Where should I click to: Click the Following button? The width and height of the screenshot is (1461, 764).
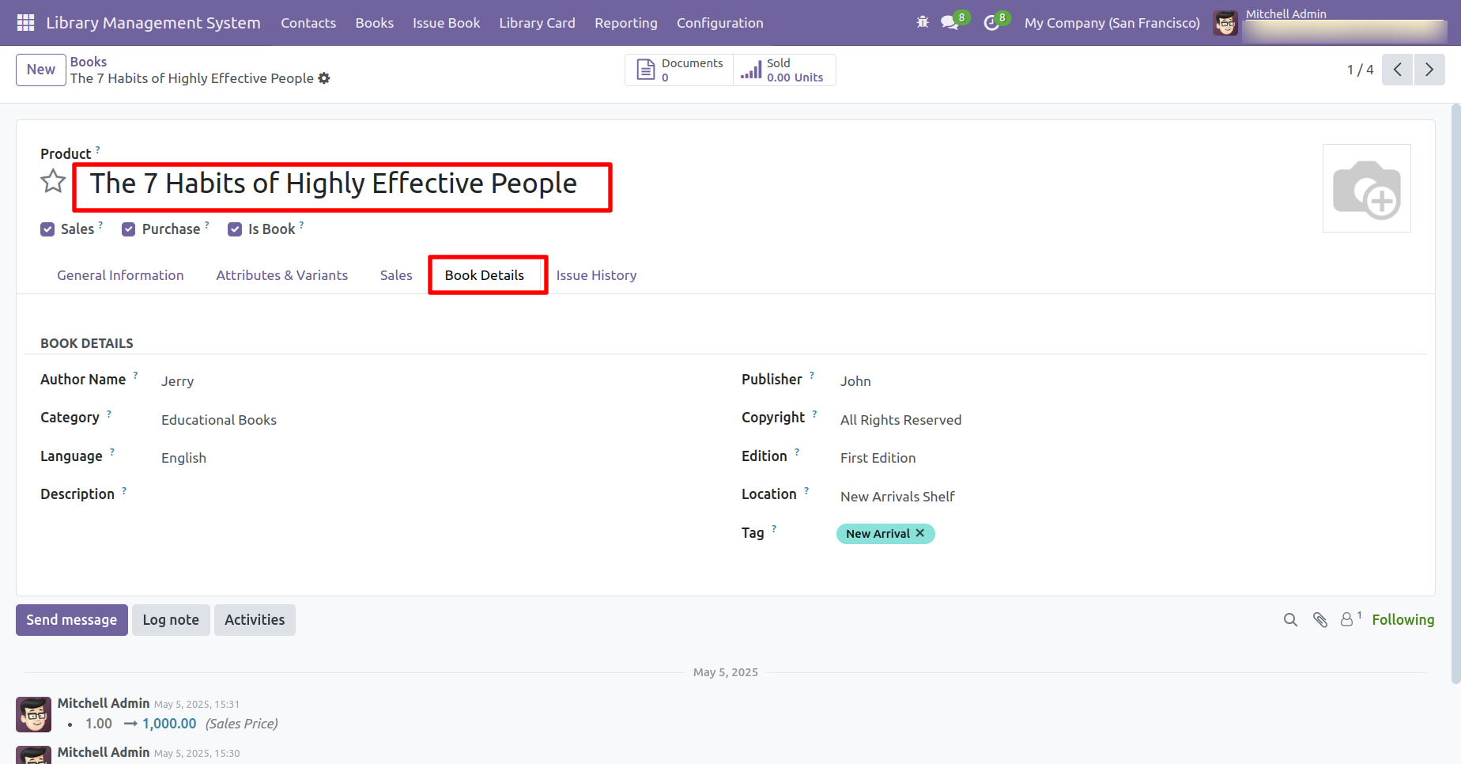click(1403, 620)
